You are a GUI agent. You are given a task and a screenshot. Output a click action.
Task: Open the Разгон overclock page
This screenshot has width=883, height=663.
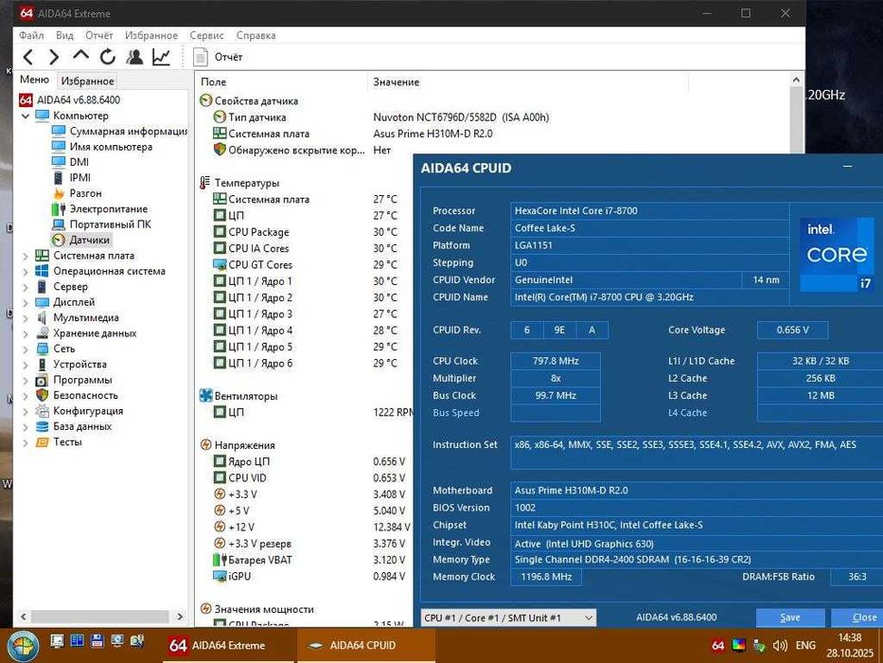[78, 193]
